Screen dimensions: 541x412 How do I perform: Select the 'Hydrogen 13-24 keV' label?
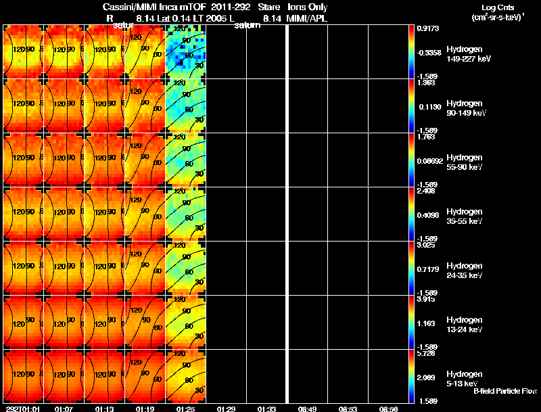click(x=465, y=325)
